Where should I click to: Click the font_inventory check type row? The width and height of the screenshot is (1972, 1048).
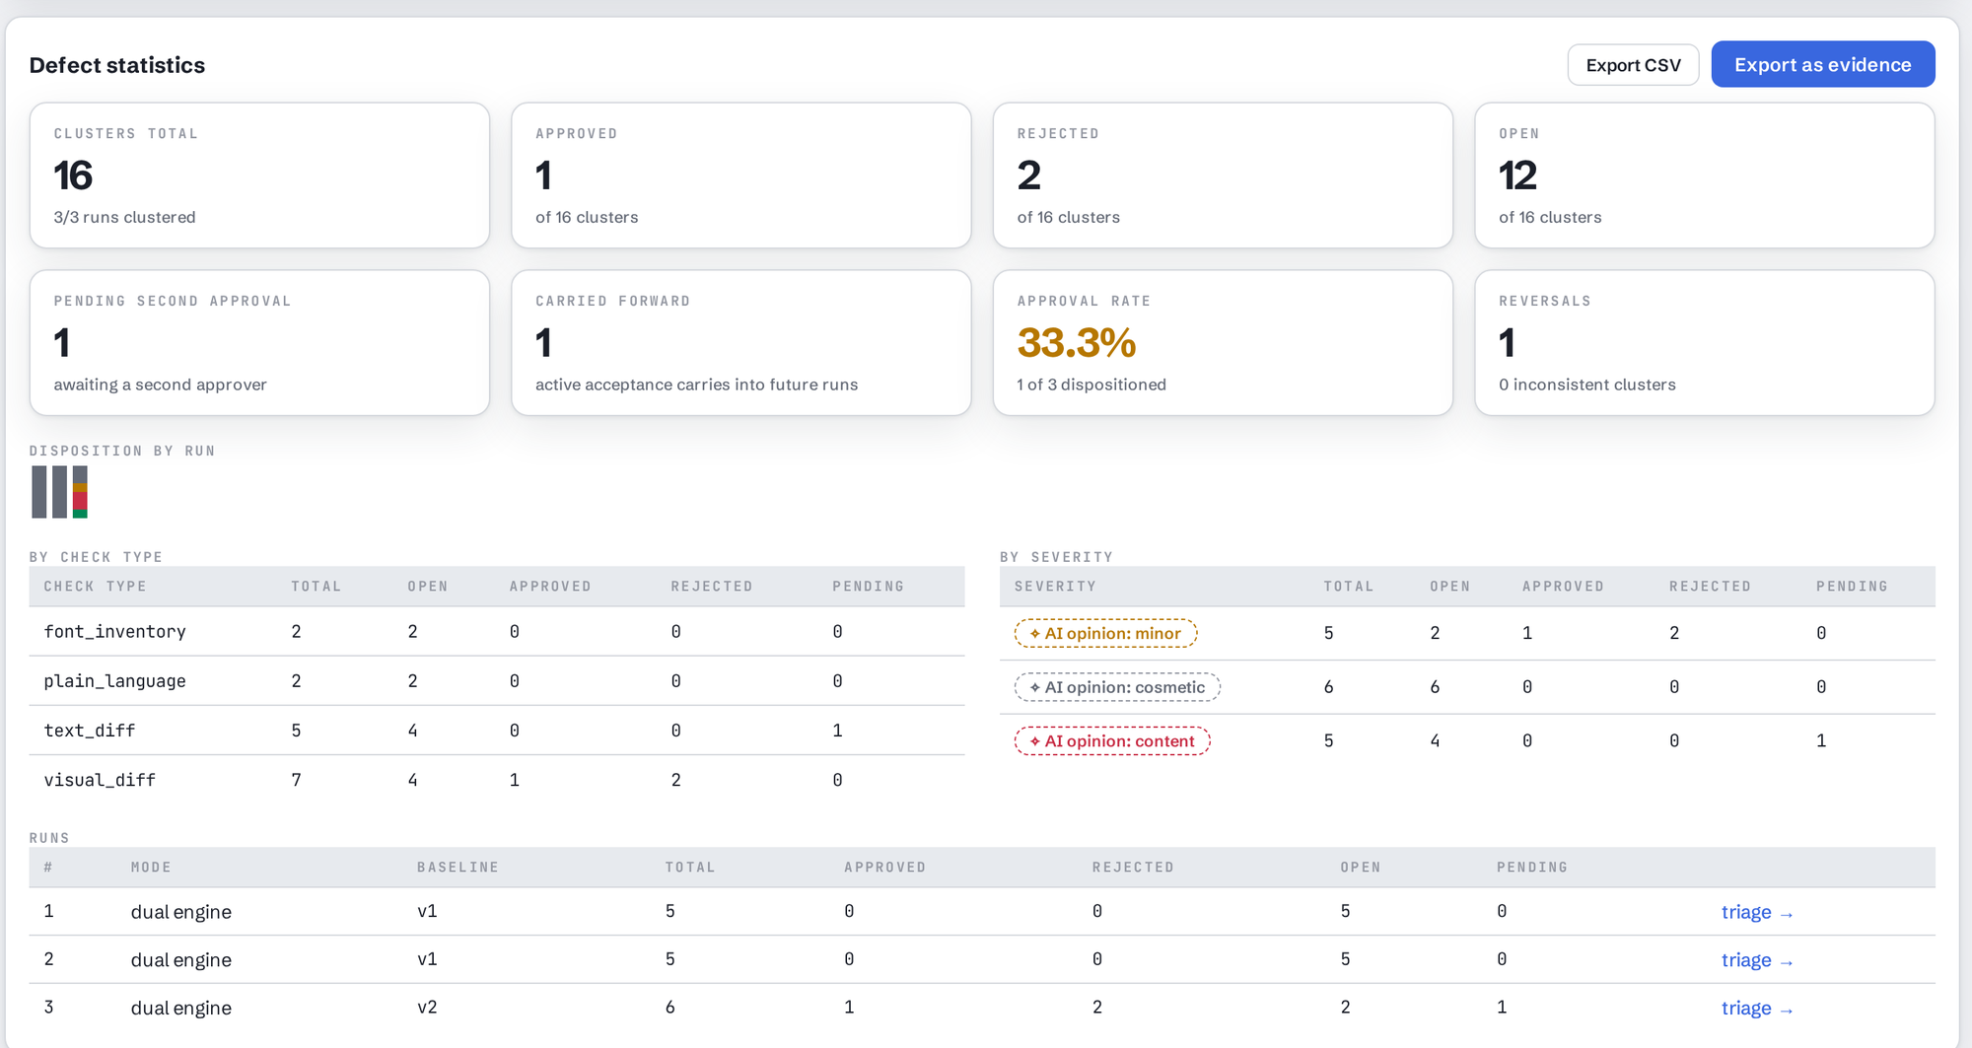(497, 631)
